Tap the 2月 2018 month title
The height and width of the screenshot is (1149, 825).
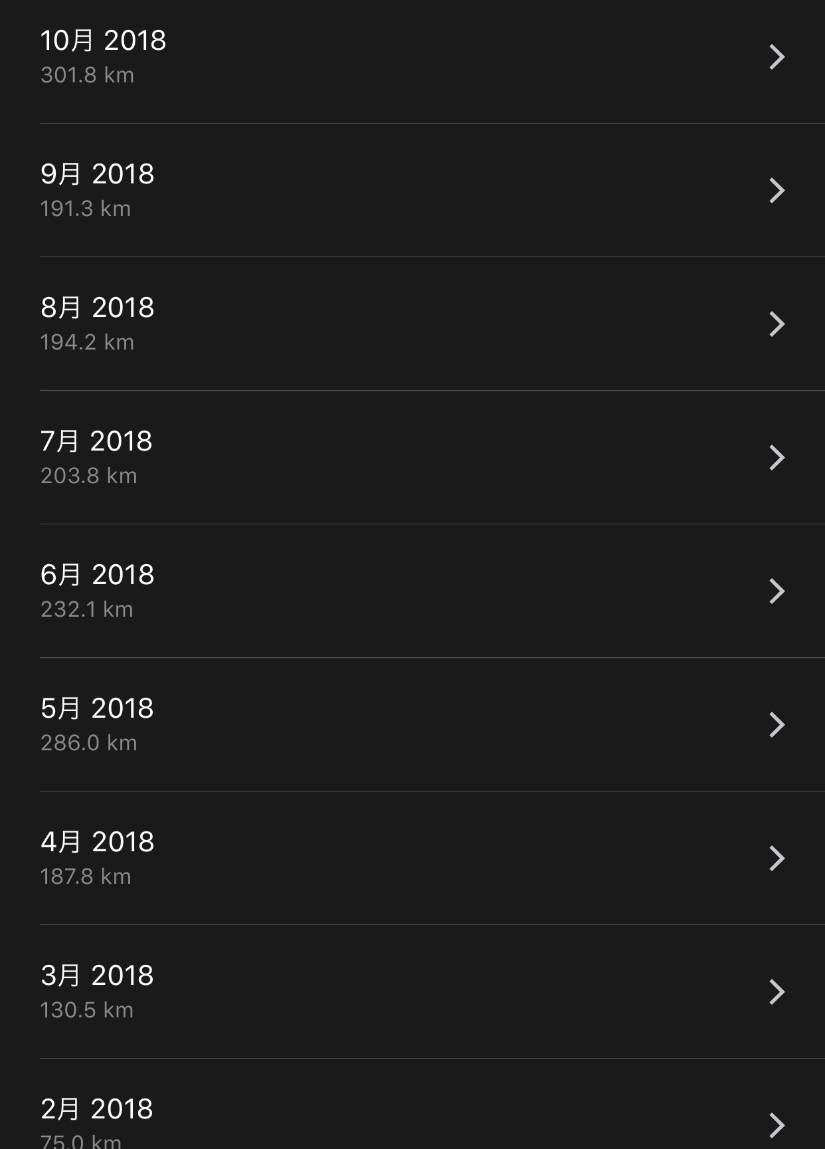[x=97, y=1109]
